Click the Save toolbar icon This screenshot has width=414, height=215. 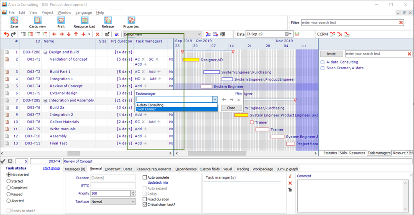pyautogui.click(x=14, y=20)
